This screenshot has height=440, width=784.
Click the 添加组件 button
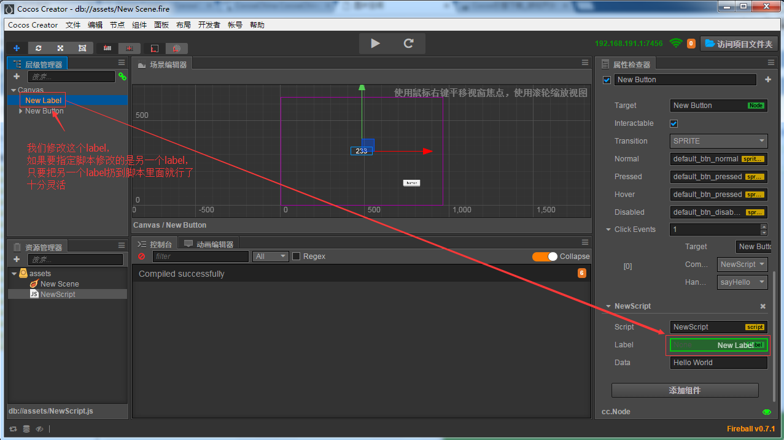click(x=685, y=390)
